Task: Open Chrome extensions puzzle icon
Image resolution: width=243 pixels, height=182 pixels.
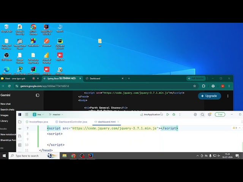Action: click(x=204, y=86)
